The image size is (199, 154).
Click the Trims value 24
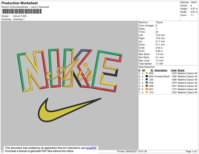coord(157,32)
